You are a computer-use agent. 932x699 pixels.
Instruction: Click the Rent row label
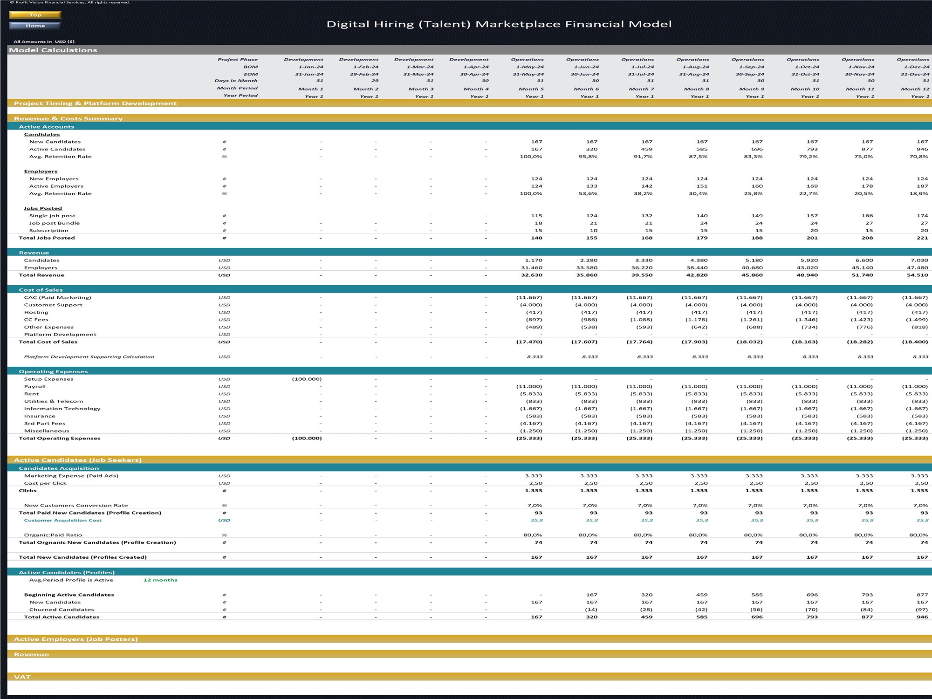click(31, 394)
